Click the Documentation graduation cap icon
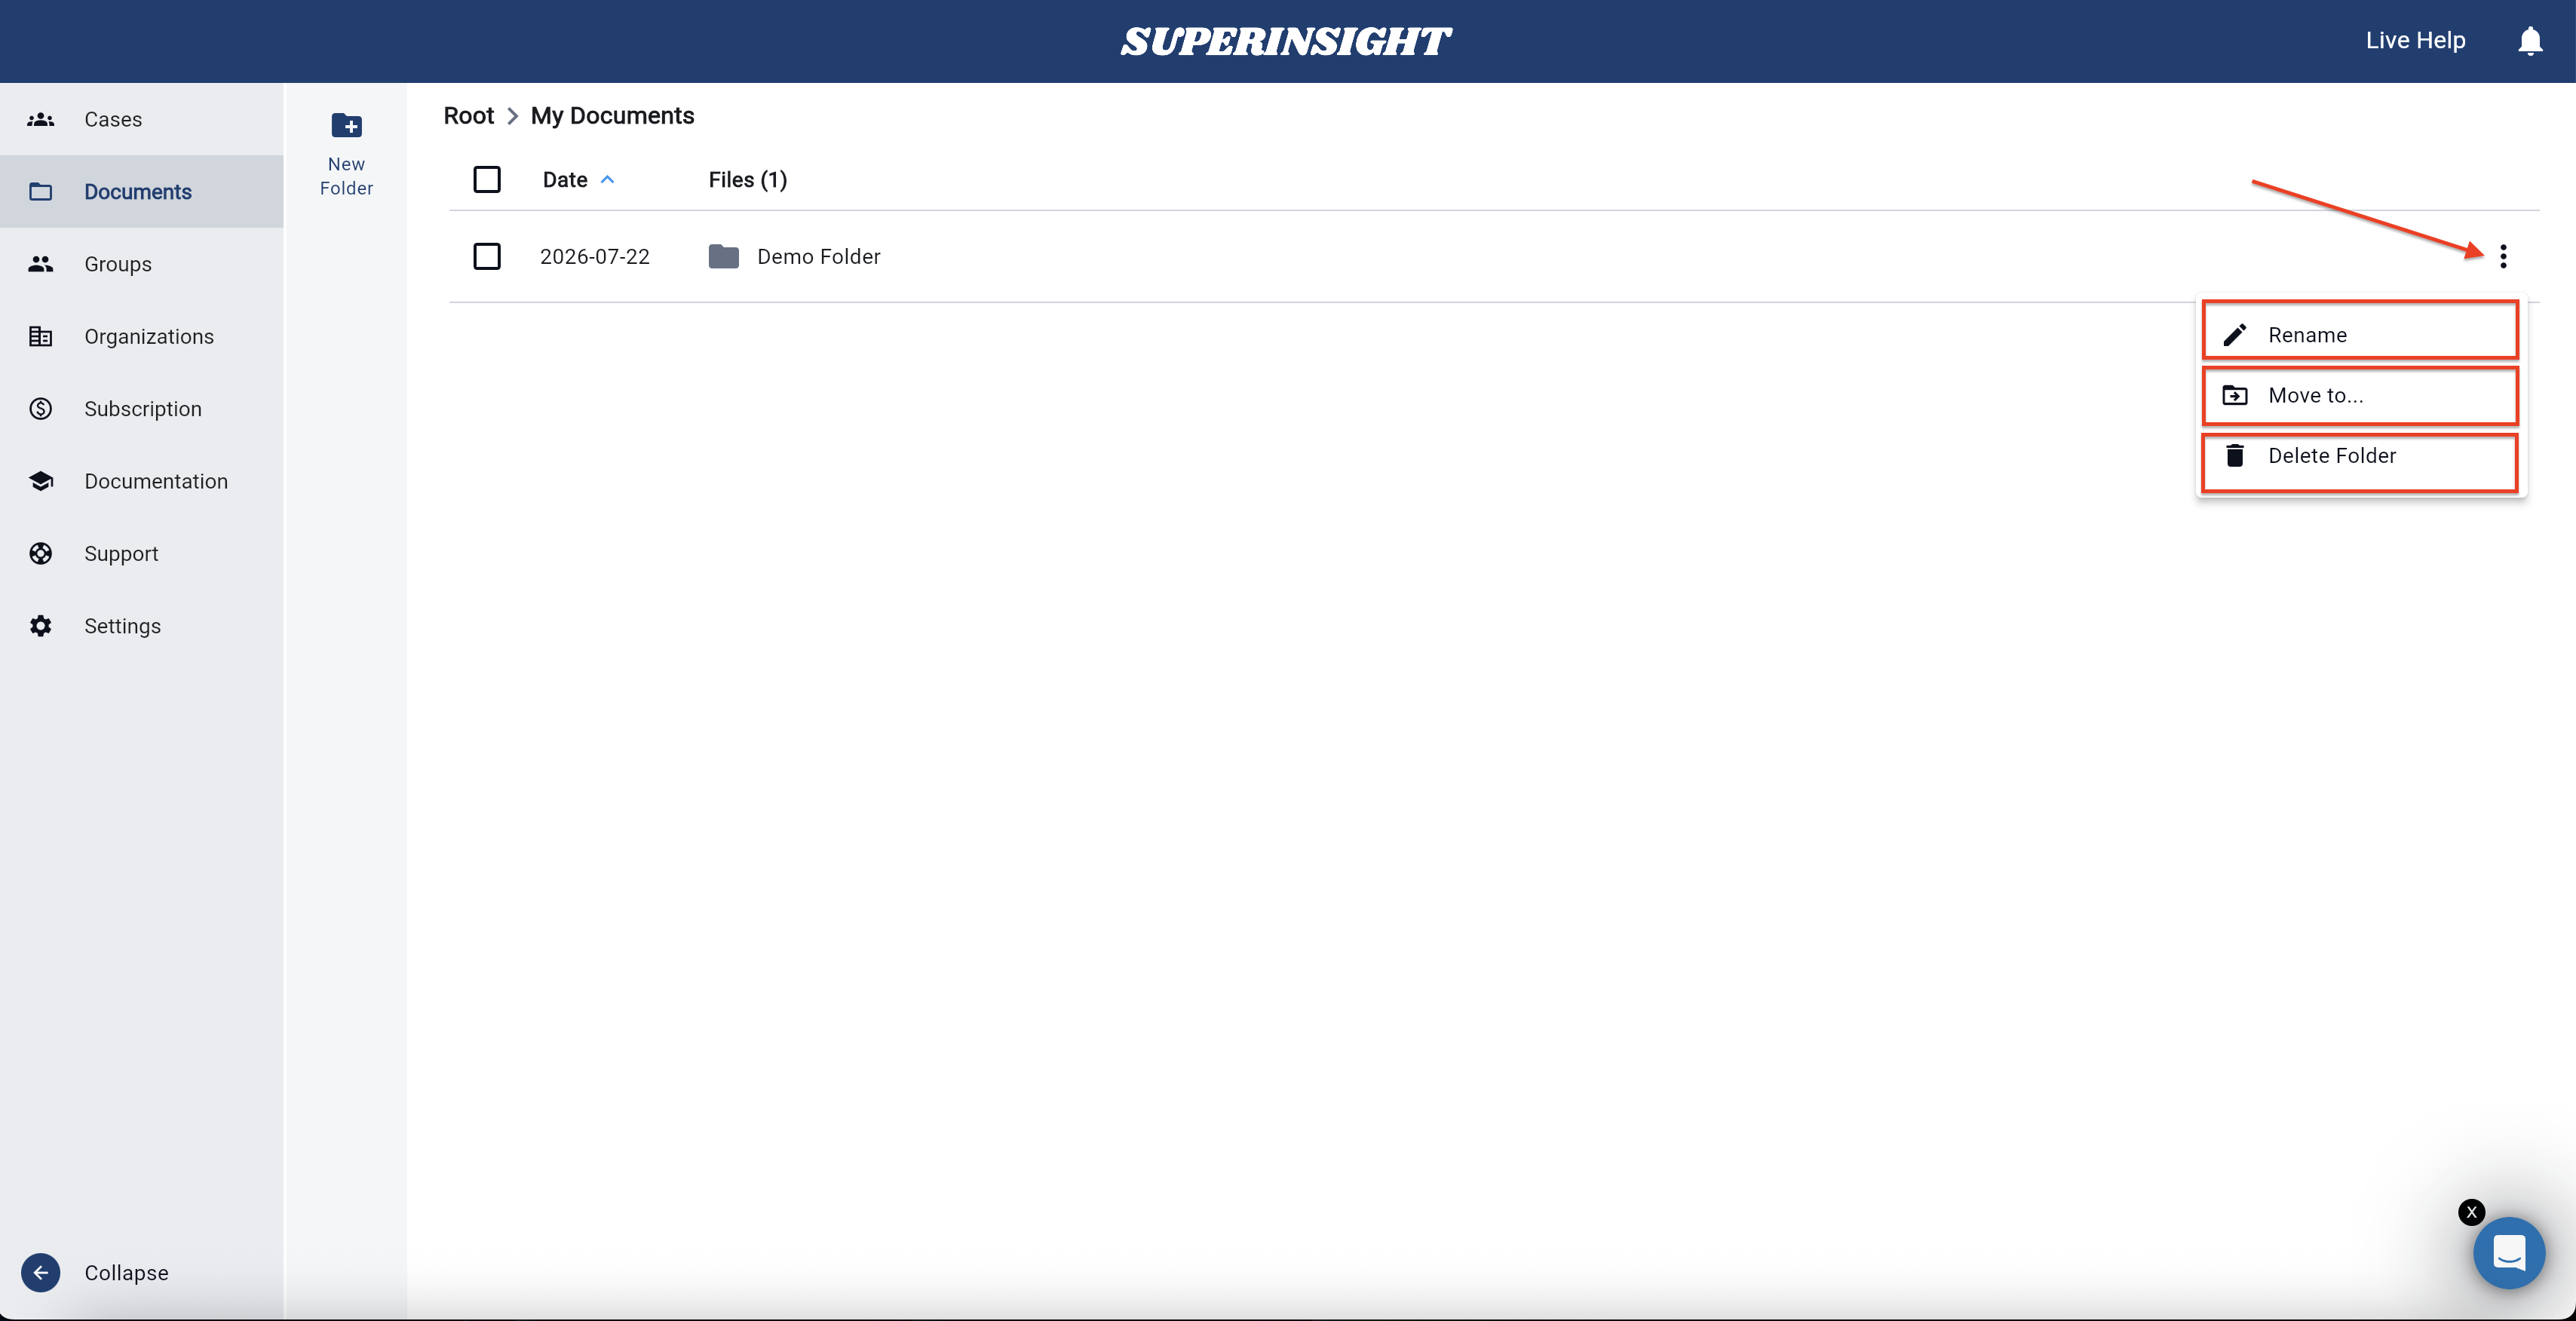The width and height of the screenshot is (2576, 1321). point(41,481)
